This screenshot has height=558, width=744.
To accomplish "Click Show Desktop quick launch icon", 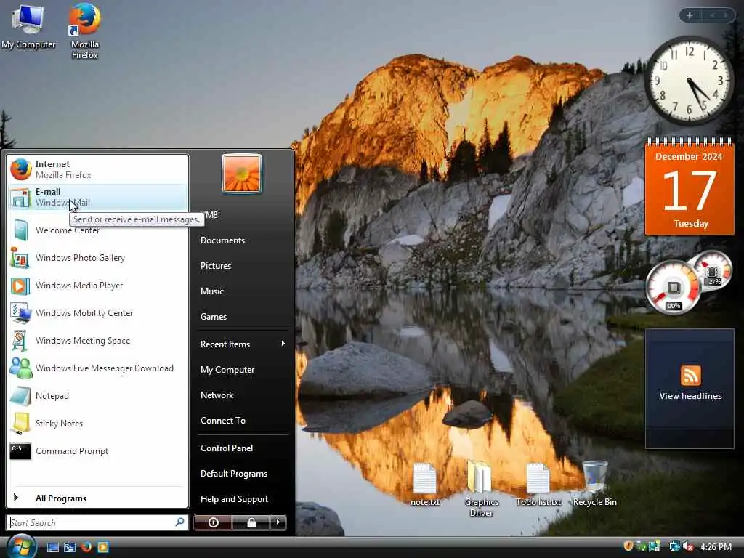I will pos(52,547).
